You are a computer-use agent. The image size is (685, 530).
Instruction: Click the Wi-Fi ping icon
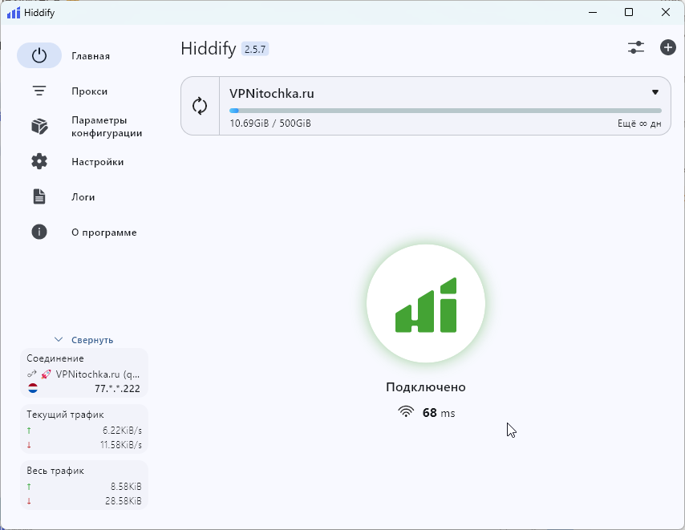pos(407,412)
